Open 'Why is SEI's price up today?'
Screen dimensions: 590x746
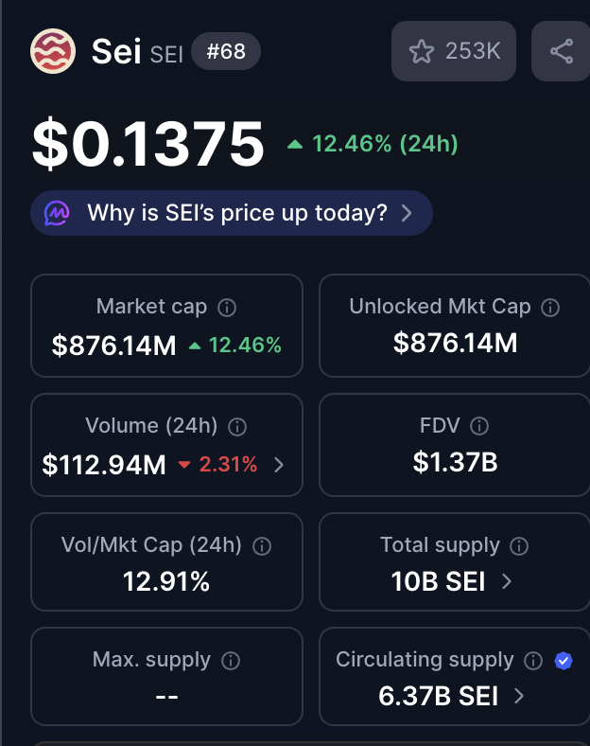237,213
